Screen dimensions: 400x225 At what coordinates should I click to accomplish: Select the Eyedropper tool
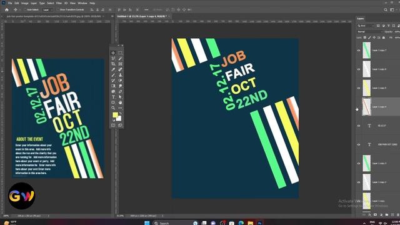tap(113, 69)
